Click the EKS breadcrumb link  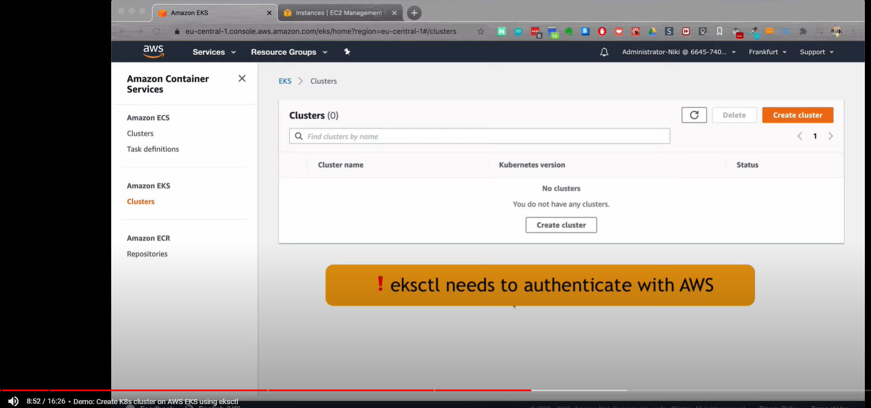coord(285,81)
